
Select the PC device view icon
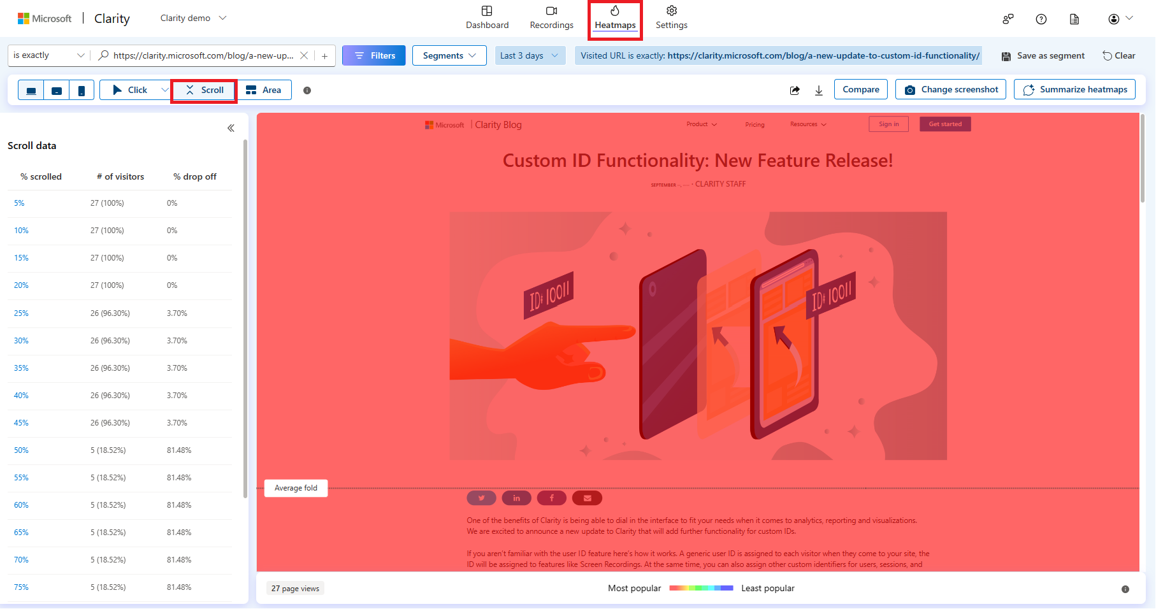(x=31, y=90)
